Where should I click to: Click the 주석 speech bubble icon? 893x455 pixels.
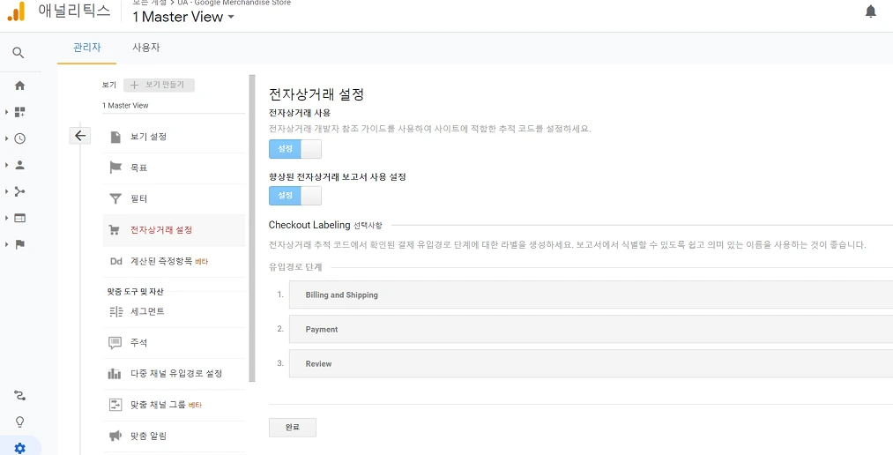click(115, 343)
